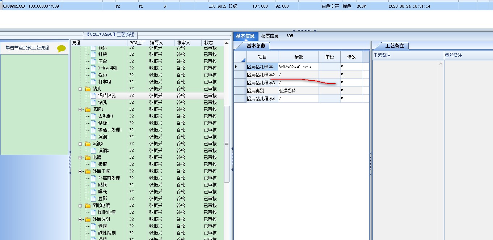Click the tree vertical scrollbar thumb

(x=227, y=144)
